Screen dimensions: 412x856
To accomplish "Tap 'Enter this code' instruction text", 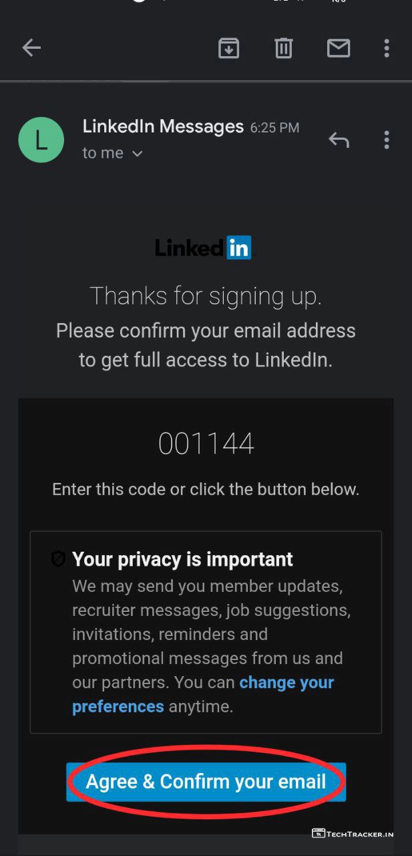I will 206,489.
